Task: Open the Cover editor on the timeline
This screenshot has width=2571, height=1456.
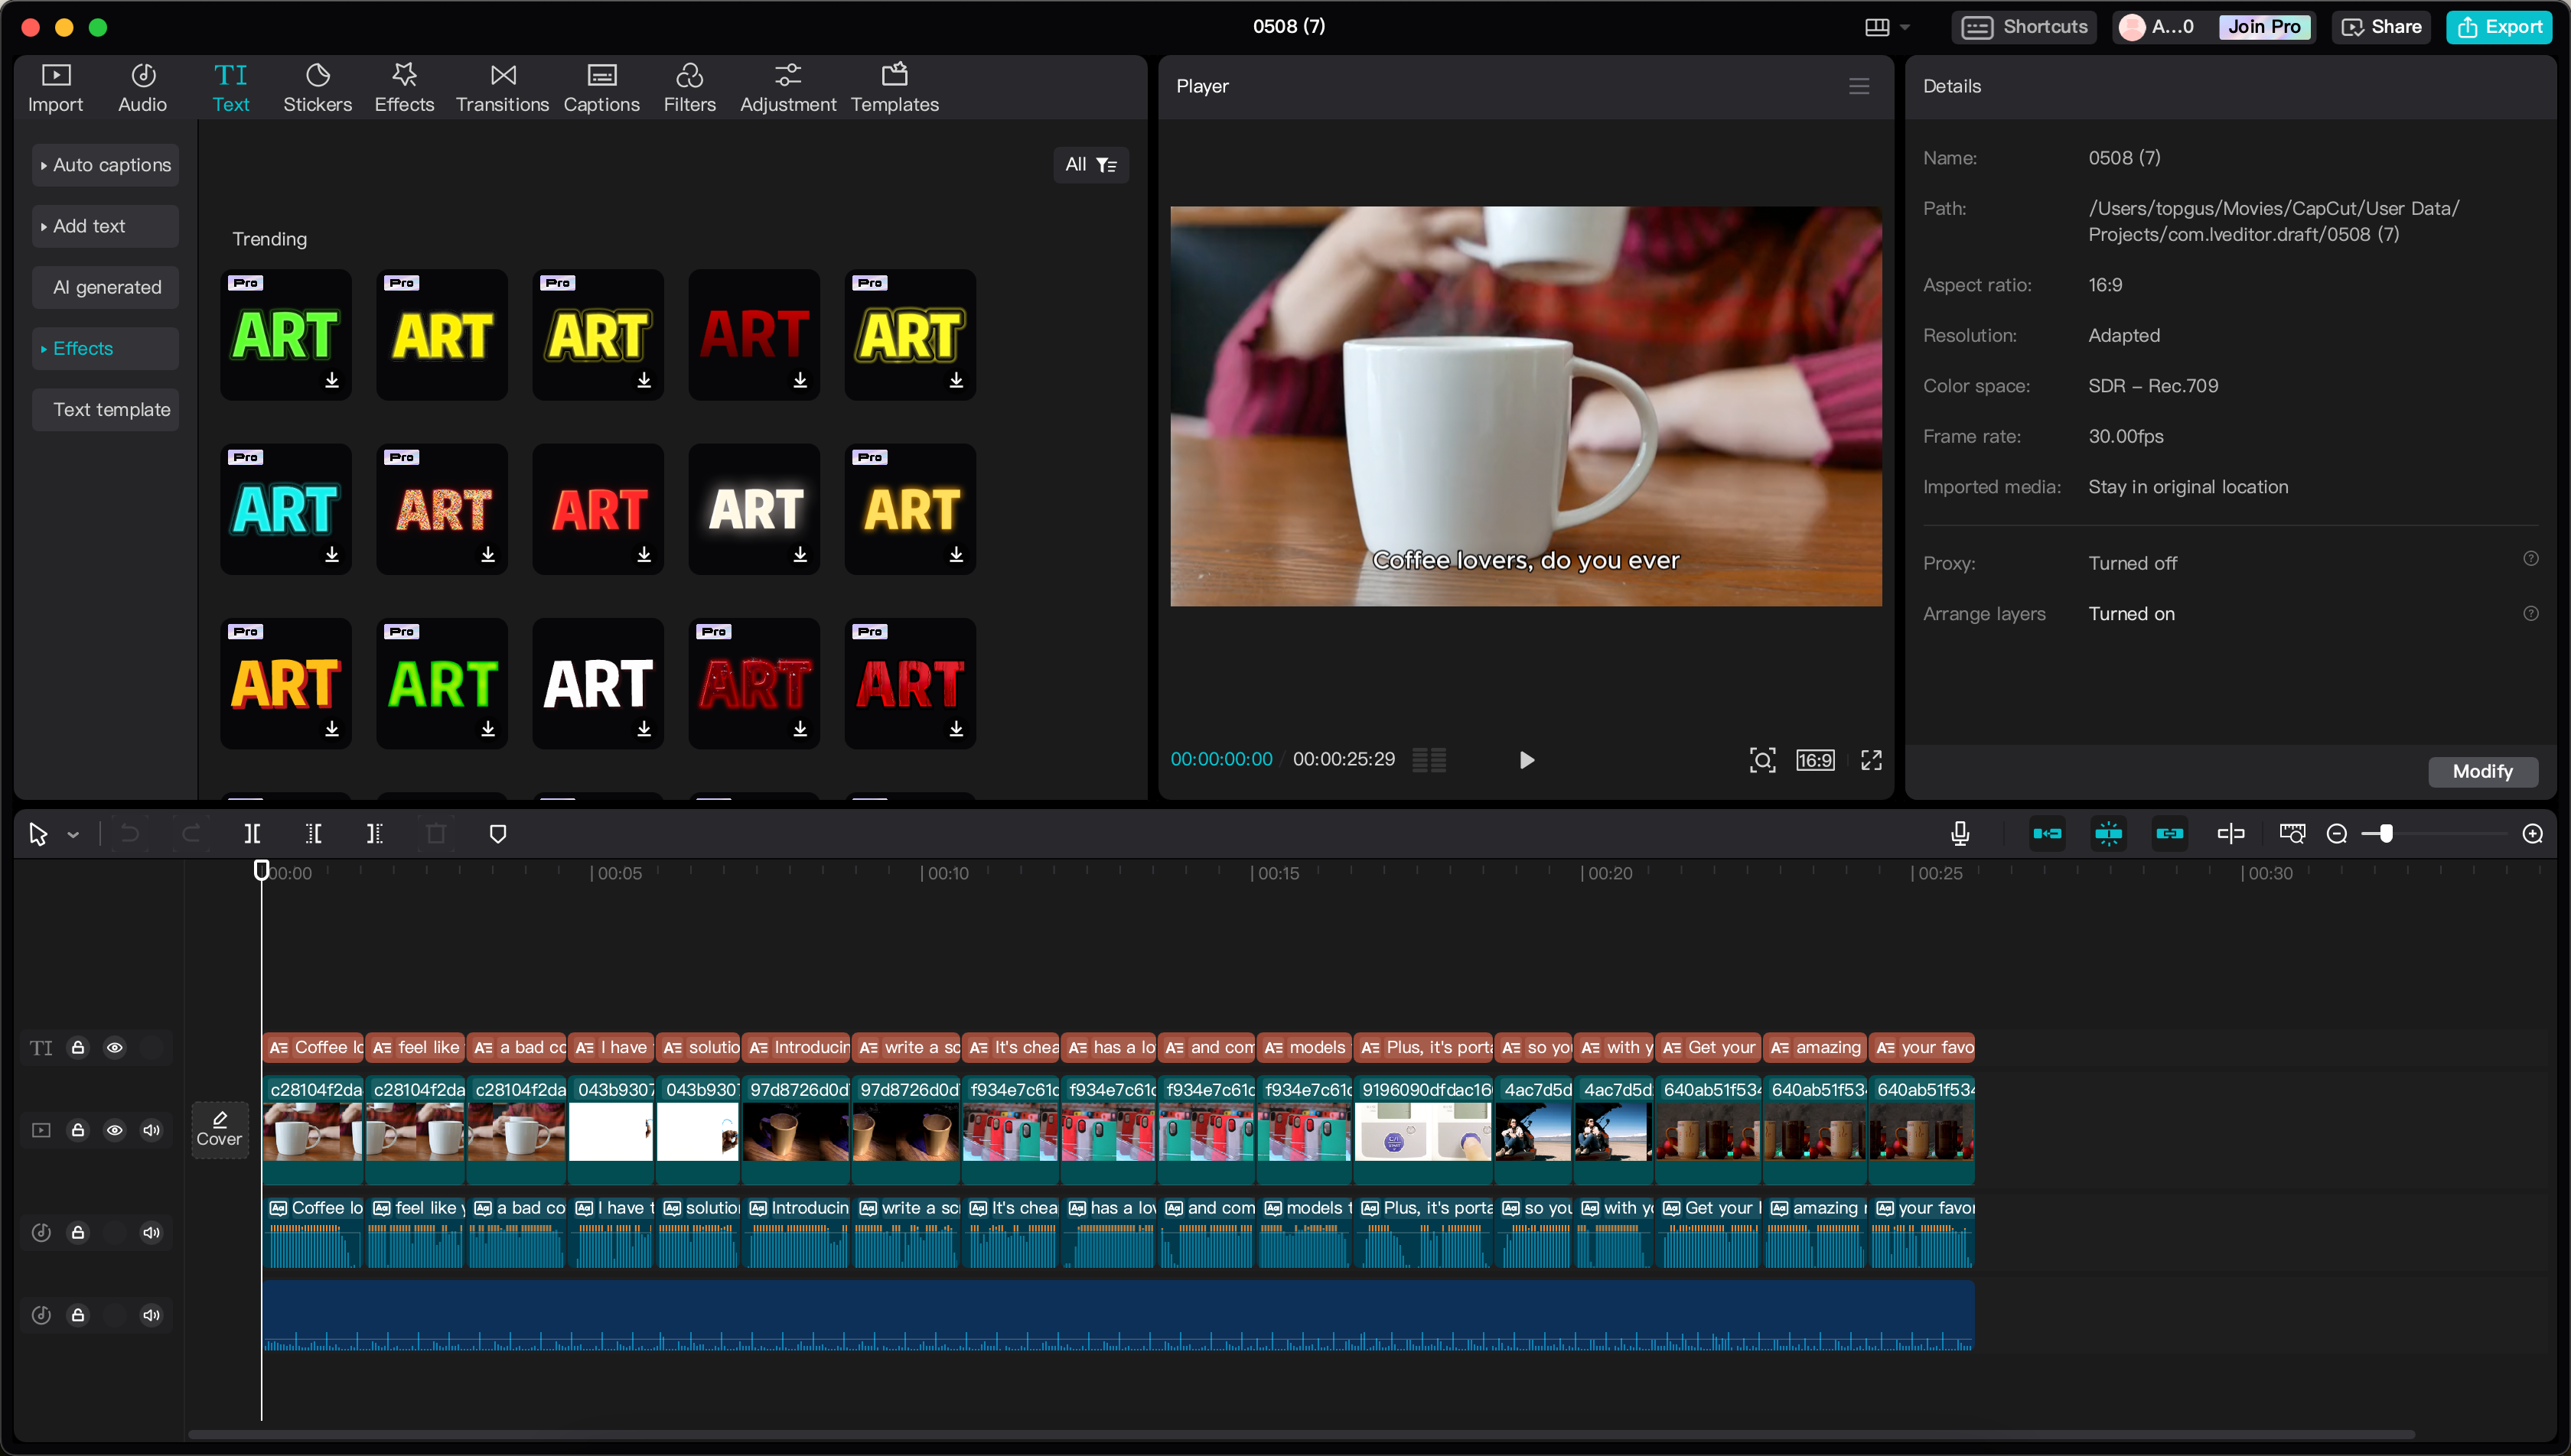Action: pos(219,1129)
